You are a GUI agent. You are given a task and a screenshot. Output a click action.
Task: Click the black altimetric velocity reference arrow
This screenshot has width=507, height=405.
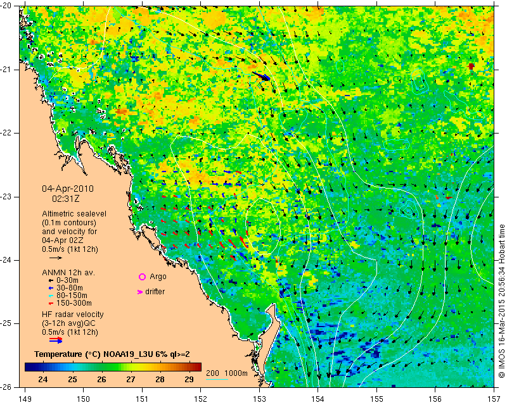56,258
